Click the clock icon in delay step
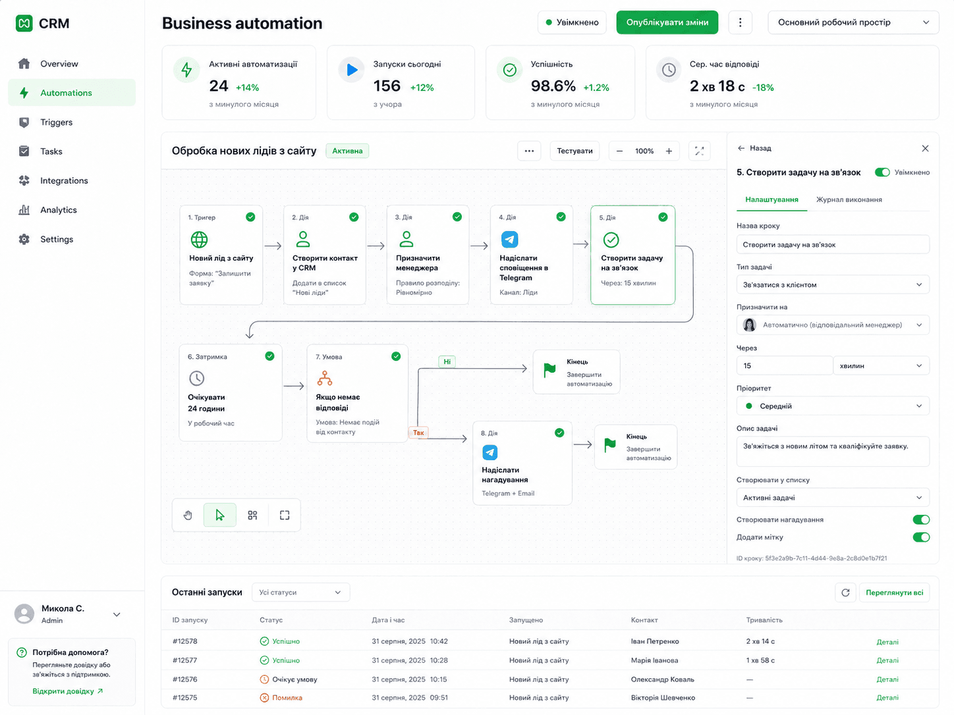 [x=196, y=379]
